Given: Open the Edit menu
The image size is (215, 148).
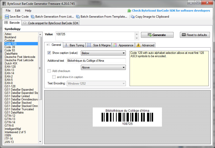Looking at the screenshot, I should click(x=18, y=11).
